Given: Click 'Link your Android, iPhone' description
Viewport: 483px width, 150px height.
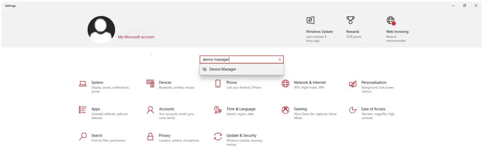Looking at the screenshot, I should [244, 88].
